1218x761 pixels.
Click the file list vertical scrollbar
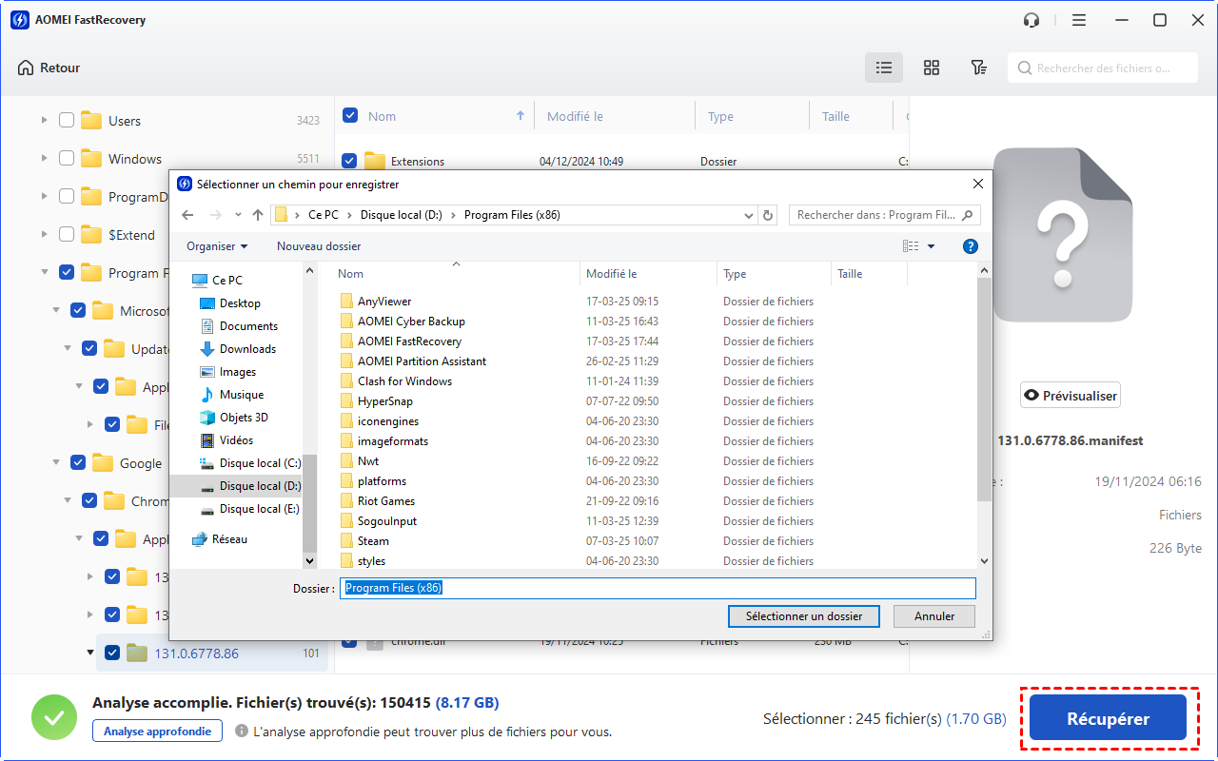point(984,390)
